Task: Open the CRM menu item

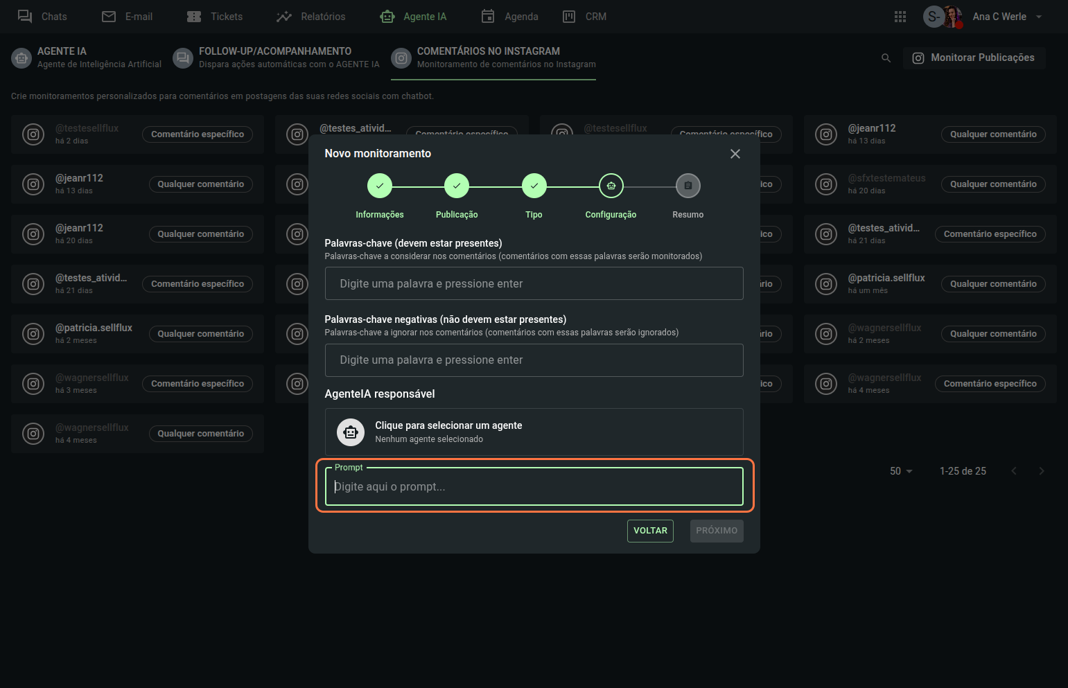Action: tap(584, 17)
